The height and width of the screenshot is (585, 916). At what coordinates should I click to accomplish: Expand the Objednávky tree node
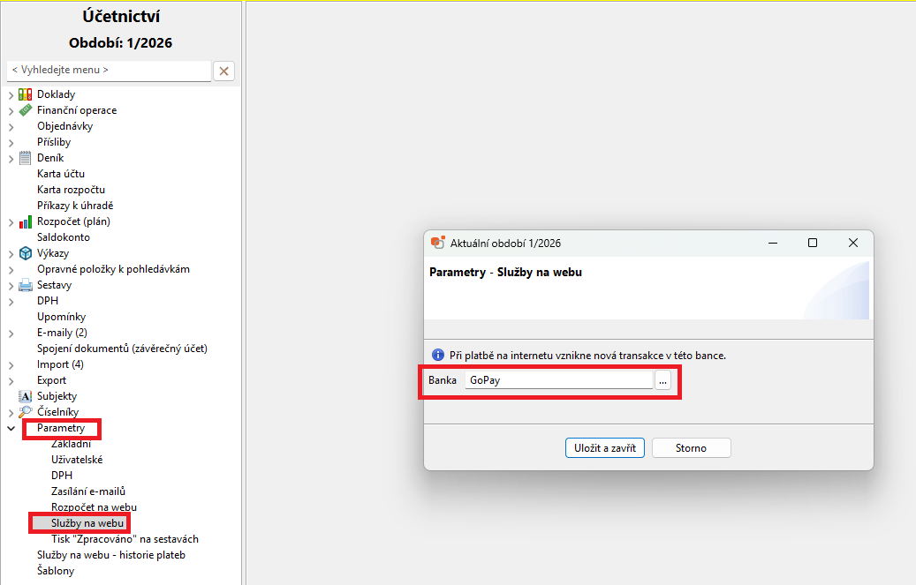11,126
